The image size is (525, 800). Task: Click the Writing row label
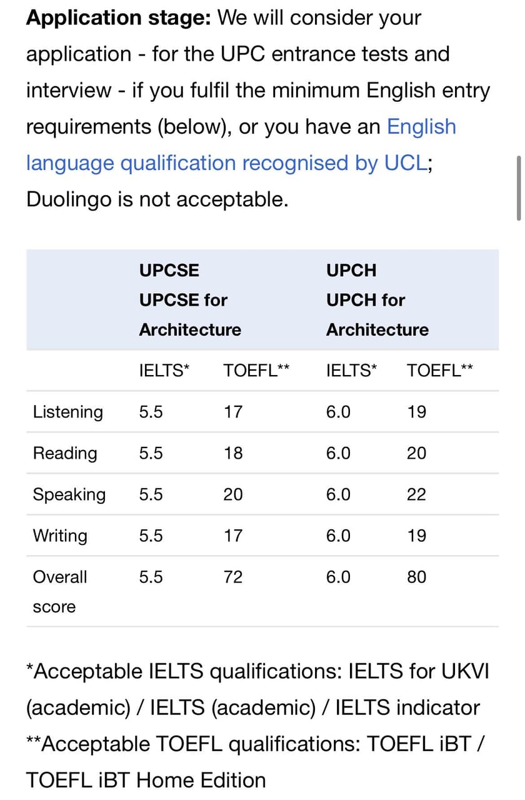(x=60, y=536)
